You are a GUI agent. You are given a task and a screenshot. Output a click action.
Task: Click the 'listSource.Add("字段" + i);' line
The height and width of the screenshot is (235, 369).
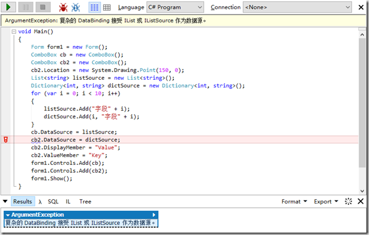(87, 109)
